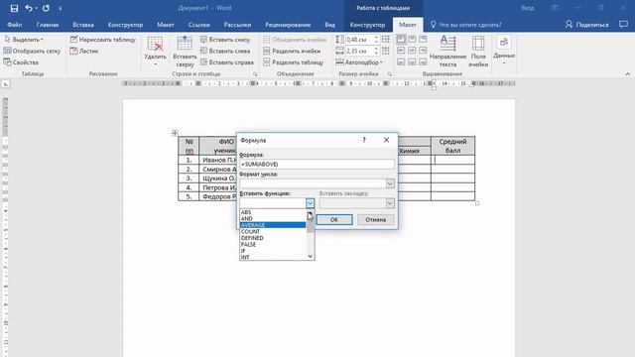Viewport: 635px width, 357px height.
Task: Click the function list scroll-down arrow
Action: coord(311,256)
